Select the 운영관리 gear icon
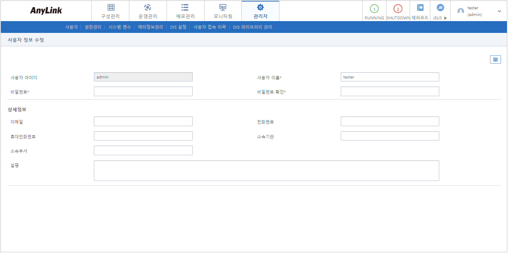This screenshot has width=509, height=254. (148, 7)
